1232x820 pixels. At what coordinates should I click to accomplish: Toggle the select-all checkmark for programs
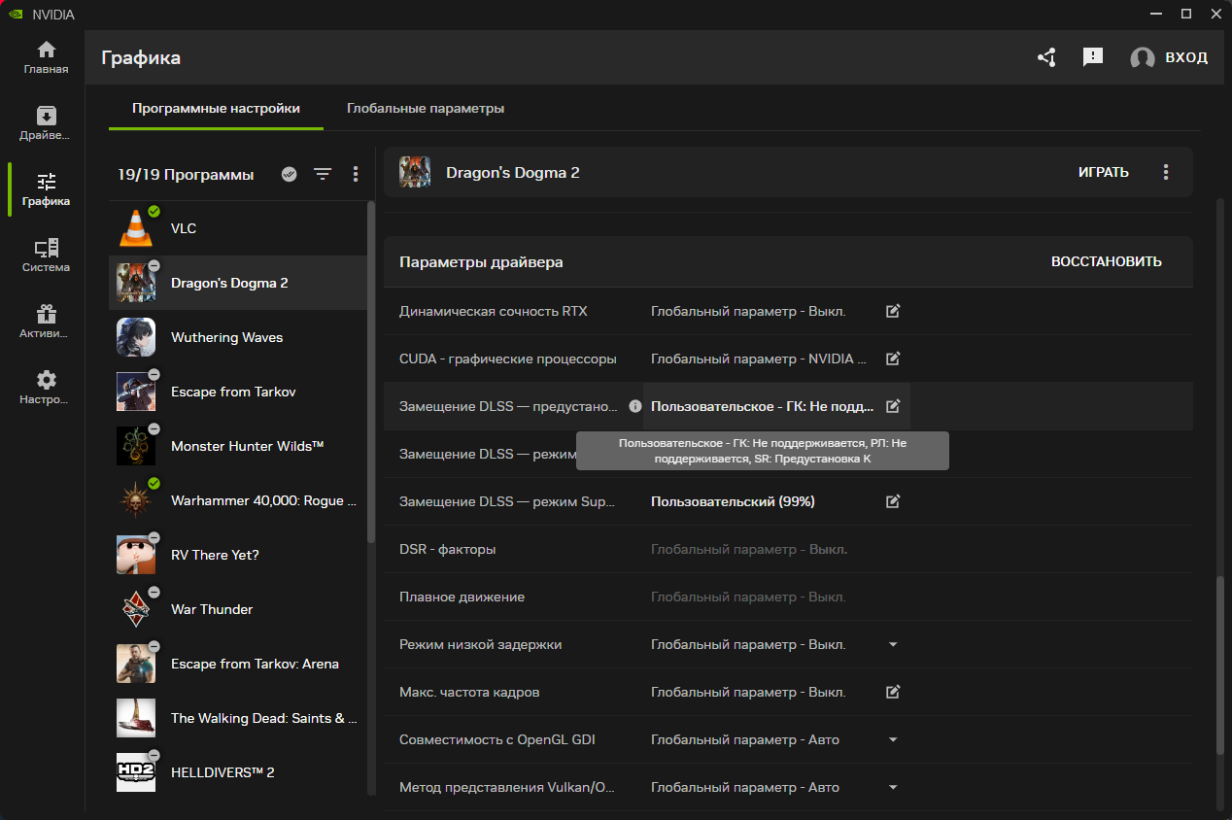pos(289,174)
